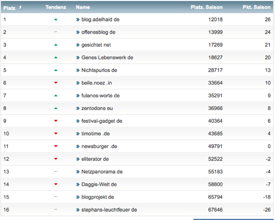Select season rank value 12018
Screen dimensions: 275x220
(216, 19)
